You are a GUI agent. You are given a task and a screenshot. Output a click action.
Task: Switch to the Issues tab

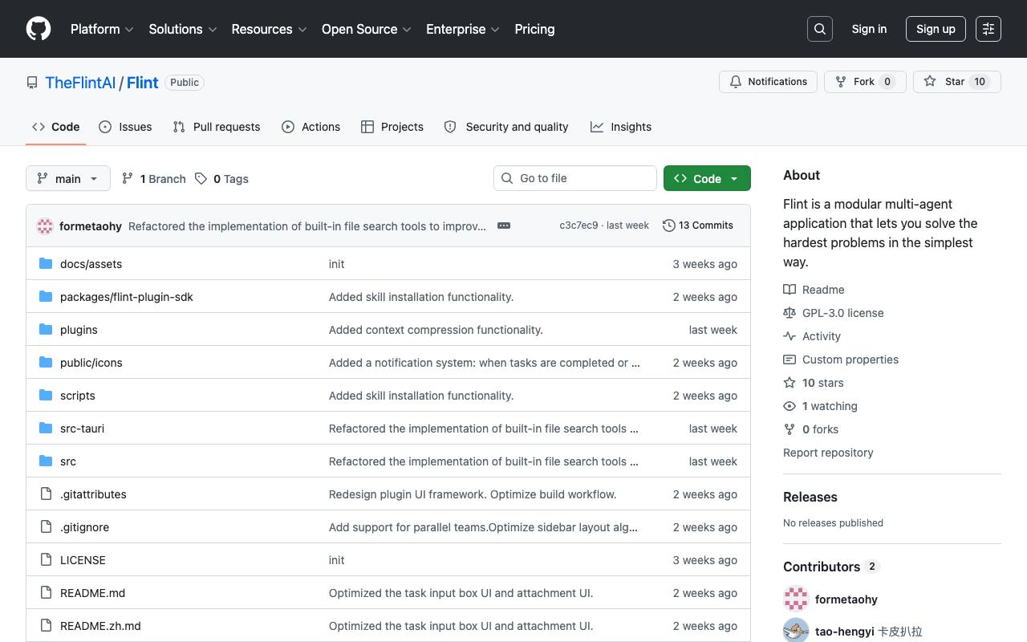click(x=125, y=127)
